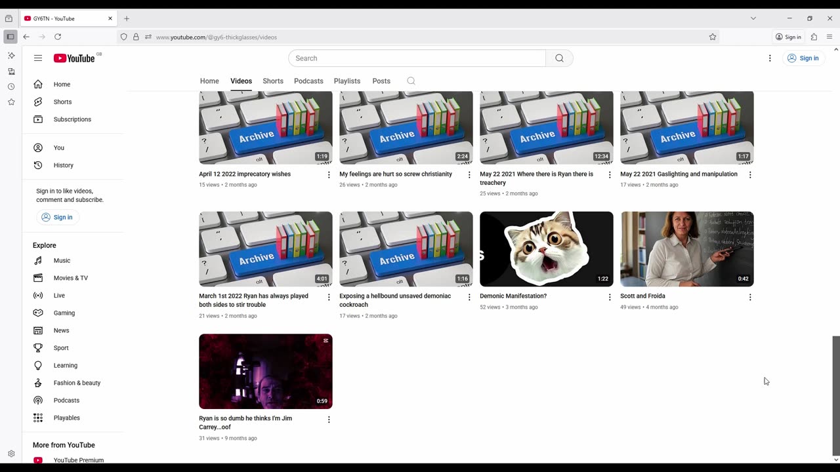Open options for April 12 2022 imprecatory wishes
The width and height of the screenshot is (840, 472).
coord(329,175)
